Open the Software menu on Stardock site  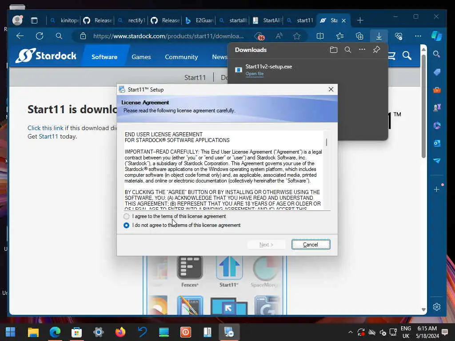coord(104,57)
